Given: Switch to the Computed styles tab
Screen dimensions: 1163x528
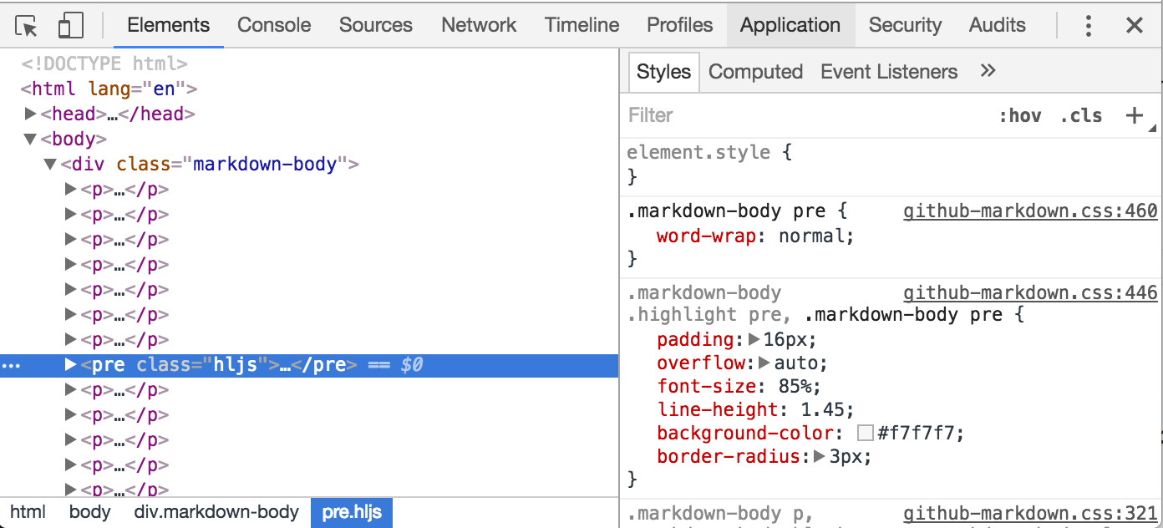Looking at the screenshot, I should tap(754, 72).
